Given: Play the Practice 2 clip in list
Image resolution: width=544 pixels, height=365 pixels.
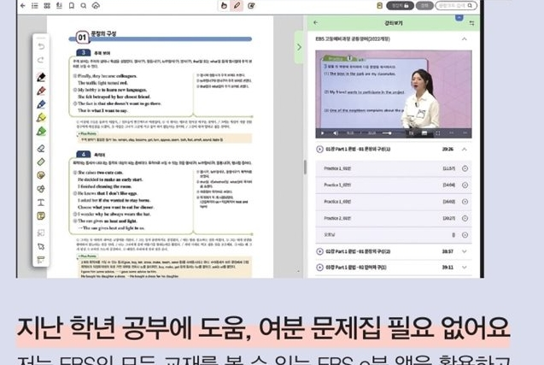Looking at the screenshot, I should click(465, 217).
